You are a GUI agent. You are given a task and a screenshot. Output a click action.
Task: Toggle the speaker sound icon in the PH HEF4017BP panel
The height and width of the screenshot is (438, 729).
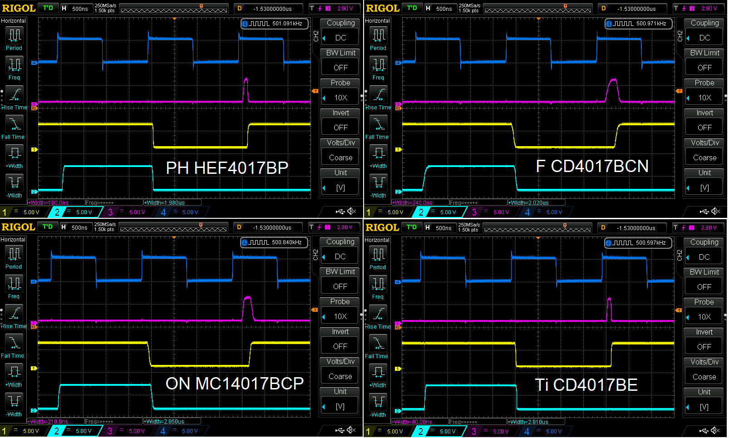[352, 212]
